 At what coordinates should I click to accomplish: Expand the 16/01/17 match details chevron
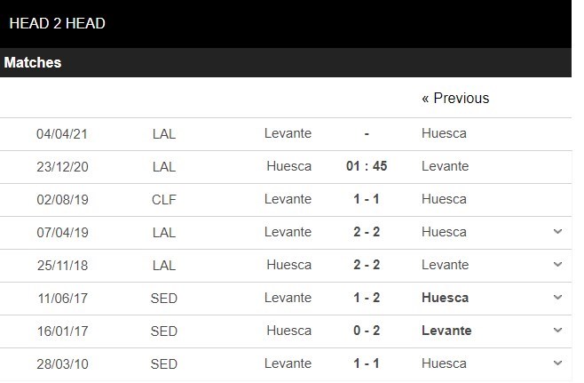(x=557, y=331)
